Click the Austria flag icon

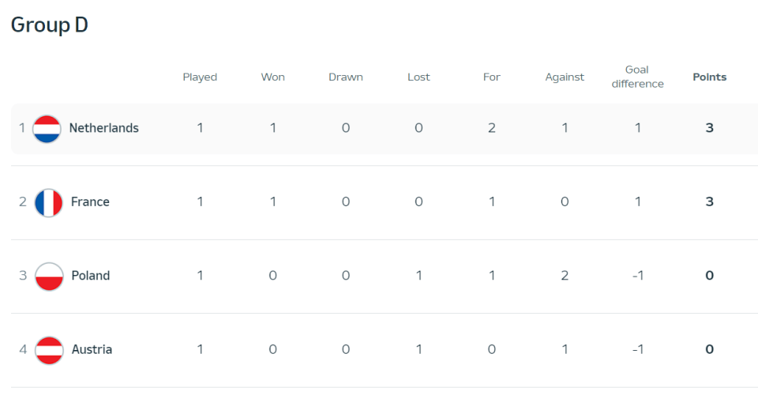(49, 350)
